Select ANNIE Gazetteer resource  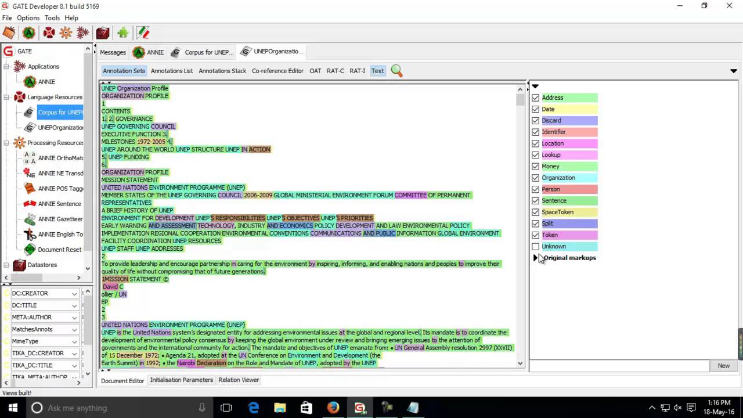click(x=60, y=219)
